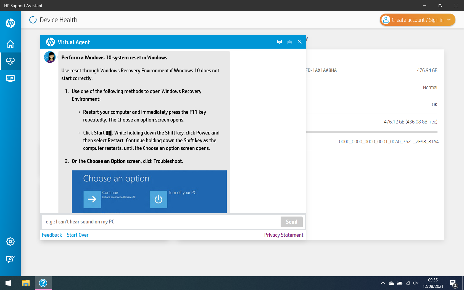Open File Explorer from taskbar
This screenshot has height=290, width=464.
coord(26,283)
